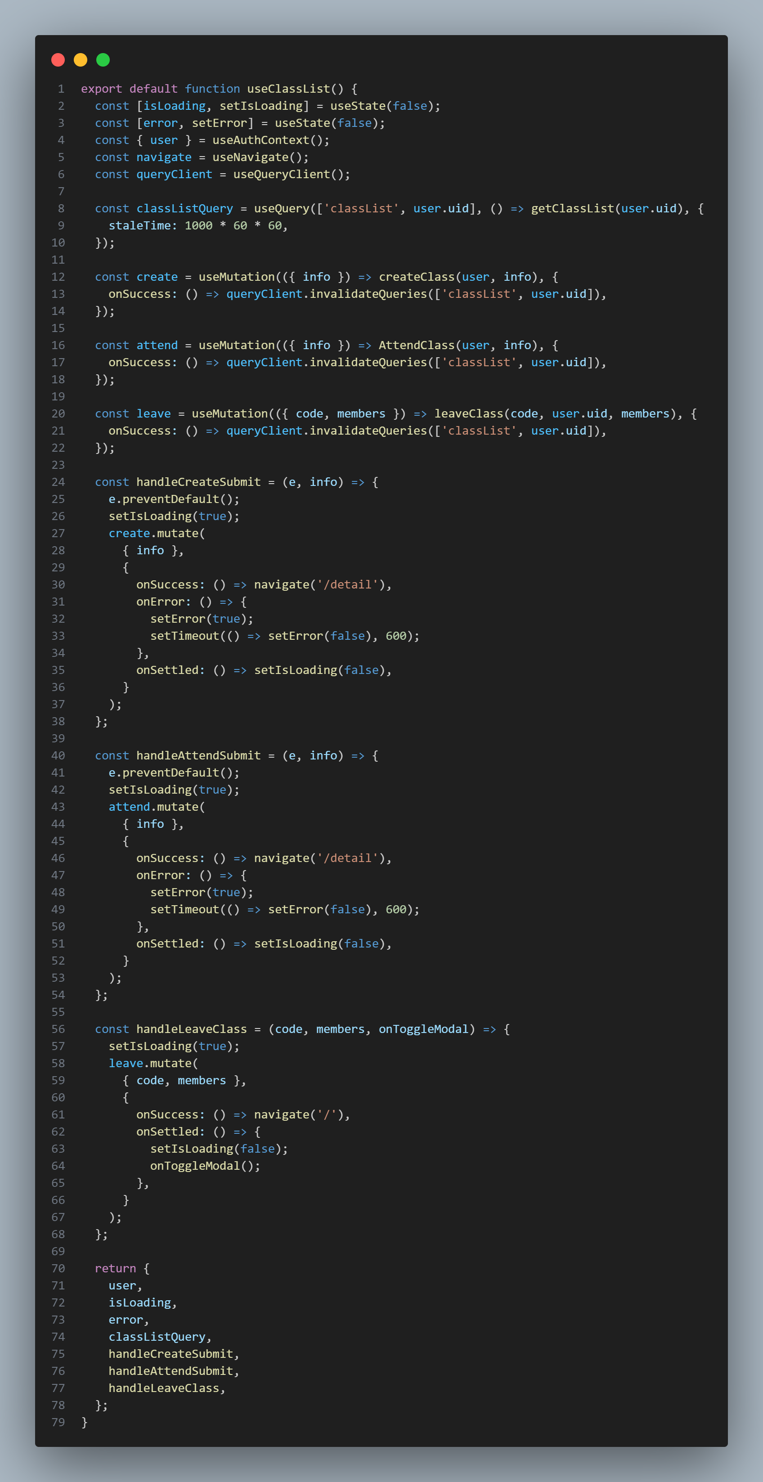Viewport: 763px width, 1482px height.
Task: Click the yellow minimize dot
Action: [81, 60]
